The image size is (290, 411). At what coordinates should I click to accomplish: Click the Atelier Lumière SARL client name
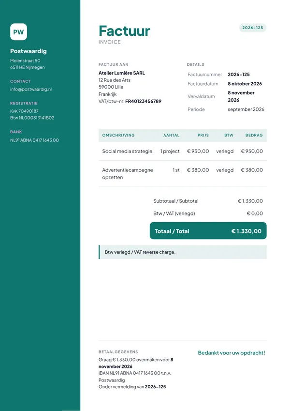tap(122, 73)
